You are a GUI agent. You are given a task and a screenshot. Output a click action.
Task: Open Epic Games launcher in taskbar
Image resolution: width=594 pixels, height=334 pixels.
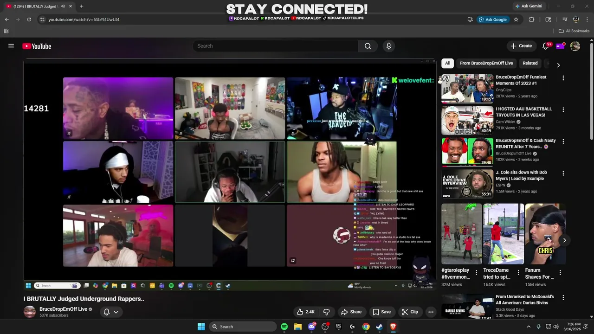coord(338,327)
